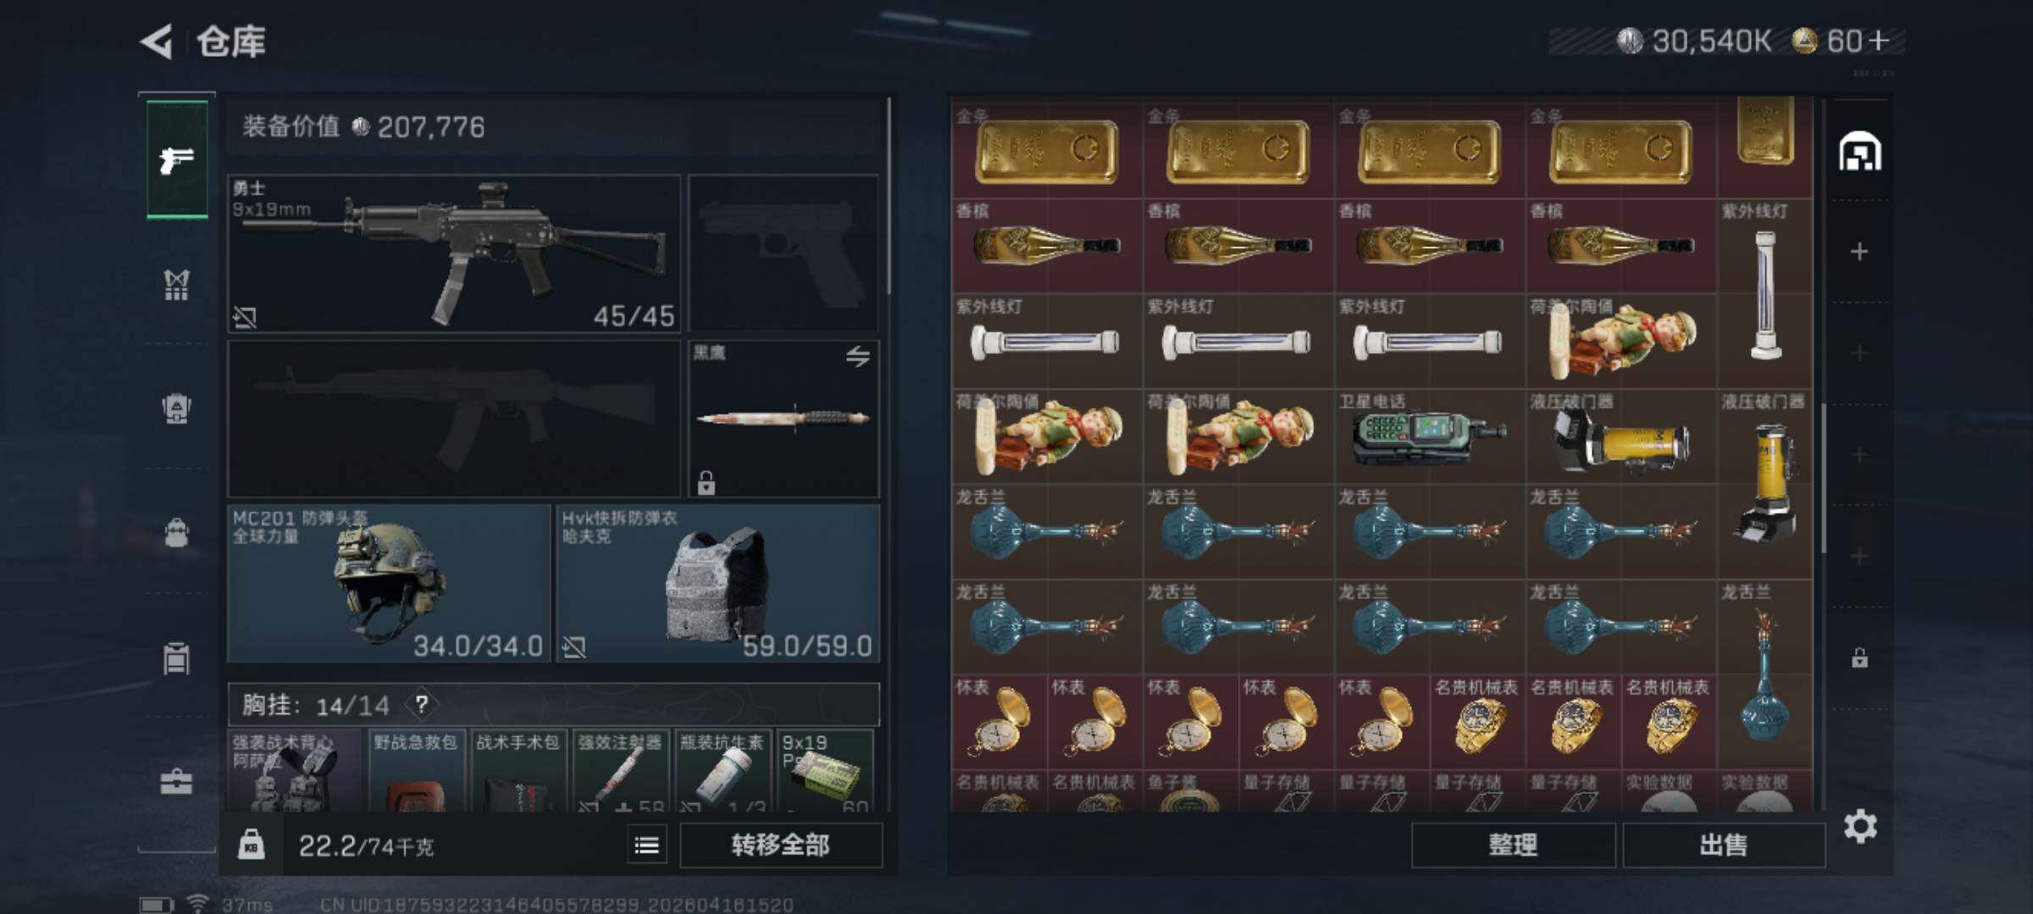Screen dimensions: 2033x914
Task: Toggle the lock icon on the knife slot
Action: [706, 482]
